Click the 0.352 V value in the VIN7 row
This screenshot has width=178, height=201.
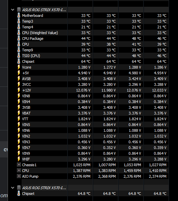click(x=109, y=148)
